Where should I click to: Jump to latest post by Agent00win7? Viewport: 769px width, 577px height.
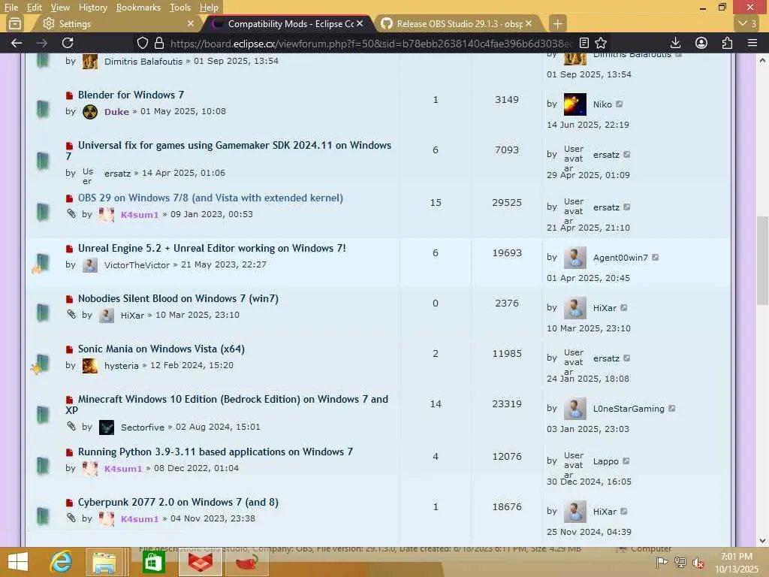pos(655,257)
